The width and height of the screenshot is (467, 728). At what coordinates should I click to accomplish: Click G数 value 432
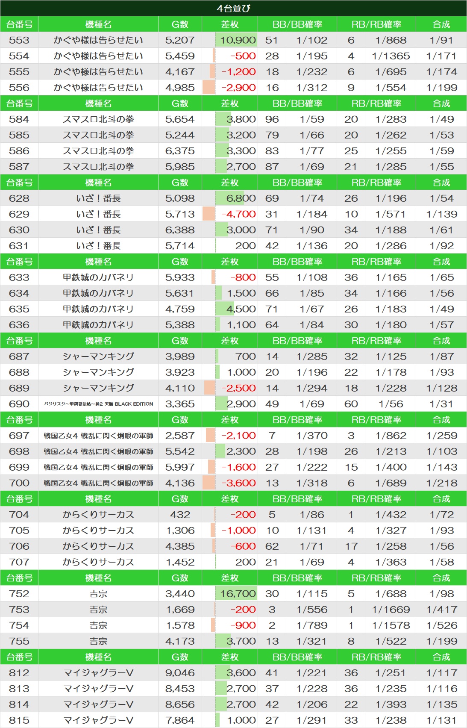click(180, 515)
